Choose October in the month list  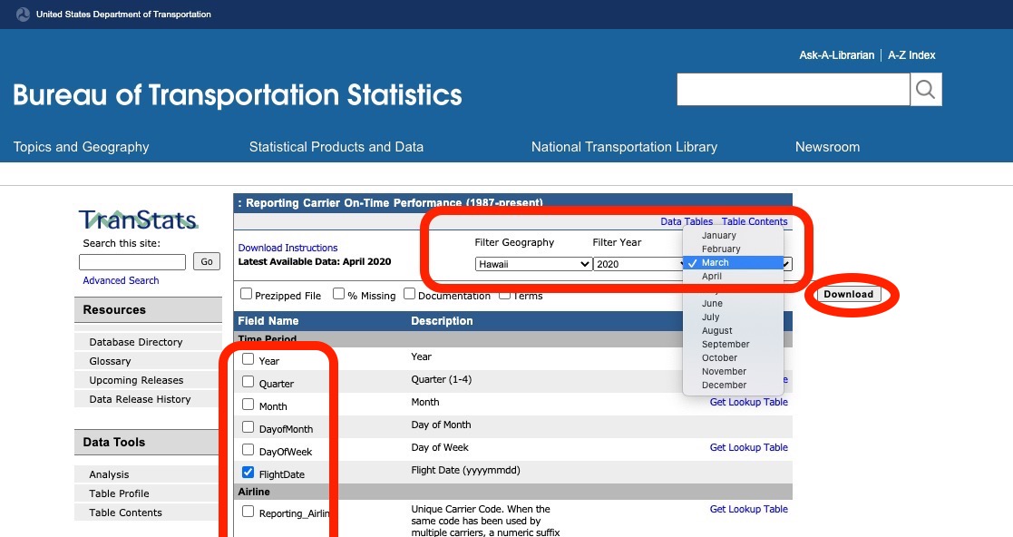pyautogui.click(x=733, y=357)
